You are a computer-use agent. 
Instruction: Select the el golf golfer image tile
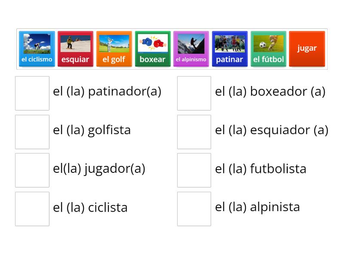tap(114, 48)
